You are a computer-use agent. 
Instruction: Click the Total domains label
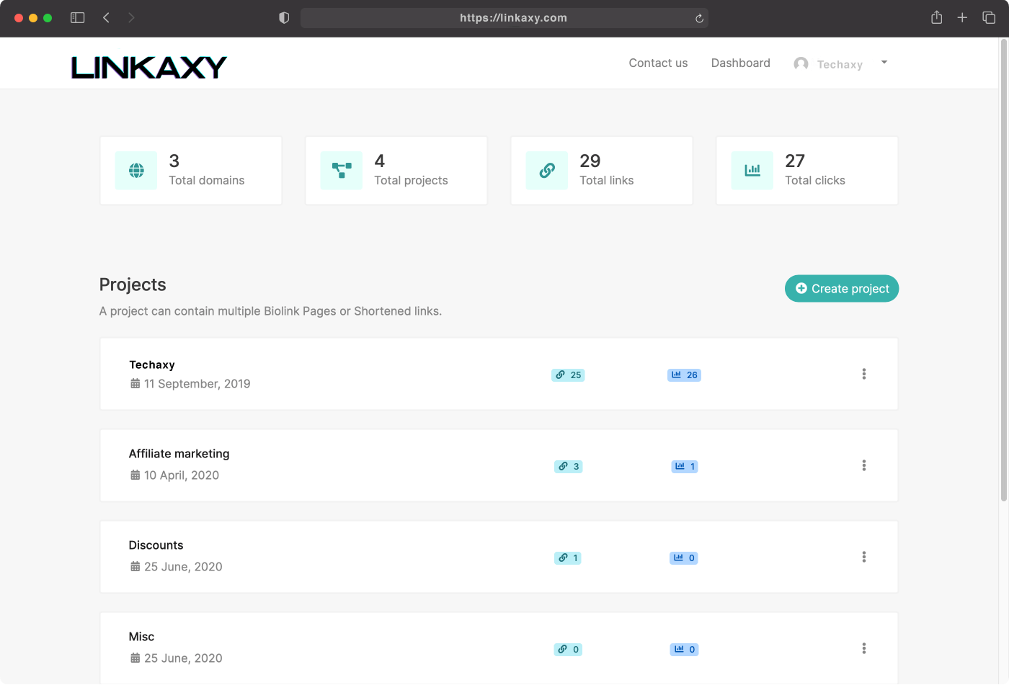(x=207, y=181)
